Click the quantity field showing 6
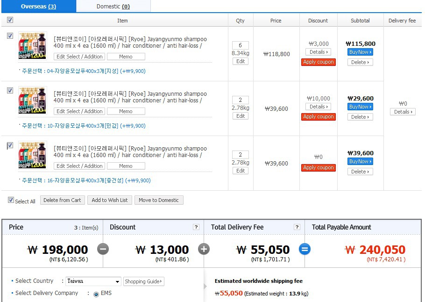This screenshot has height=302, width=425. pyautogui.click(x=241, y=45)
